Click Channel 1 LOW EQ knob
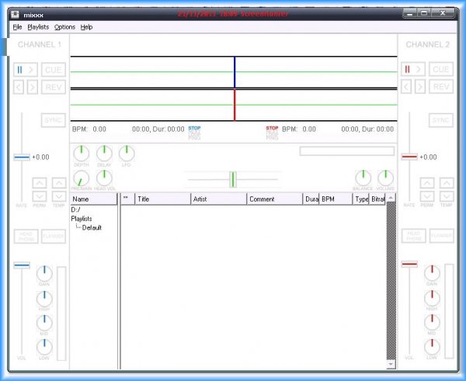This screenshot has width=466, height=381. 44,347
